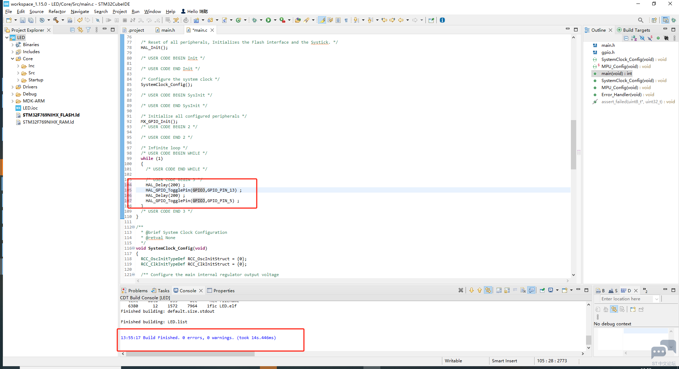Image resolution: width=679 pixels, height=369 pixels.
Task: Toggle Block Selection mode icon
Action: pyautogui.click(x=338, y=20)
